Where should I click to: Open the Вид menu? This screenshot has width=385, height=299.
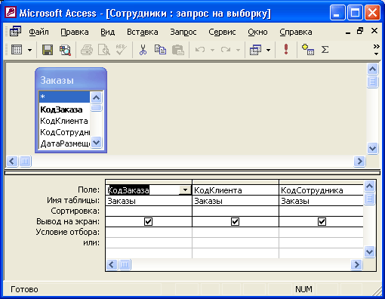coord(108,32)
